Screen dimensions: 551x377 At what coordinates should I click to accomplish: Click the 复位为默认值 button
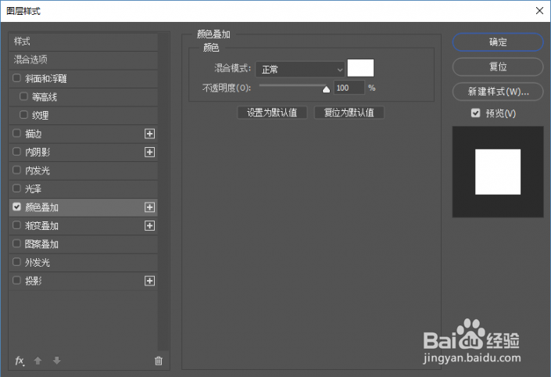[349, 113]
